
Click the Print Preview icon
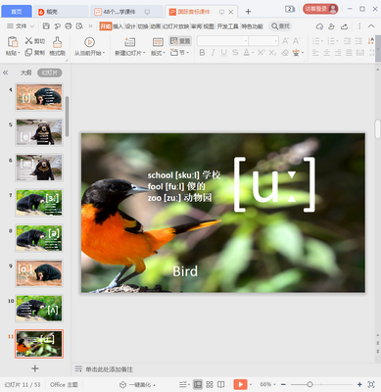point(79,26)
